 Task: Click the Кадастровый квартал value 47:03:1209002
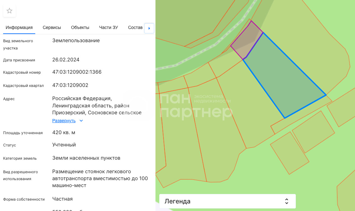[70, 85]
